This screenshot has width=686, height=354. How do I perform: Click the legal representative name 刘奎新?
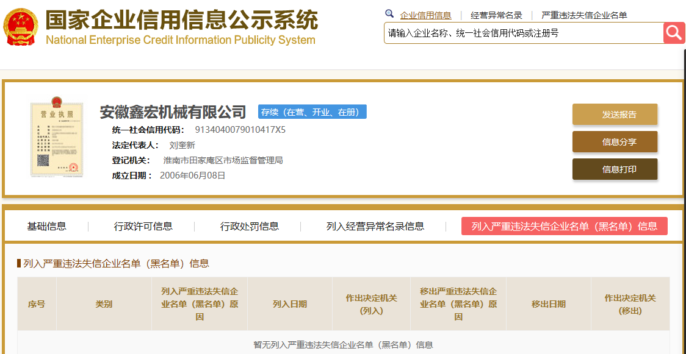pos(182,146)
